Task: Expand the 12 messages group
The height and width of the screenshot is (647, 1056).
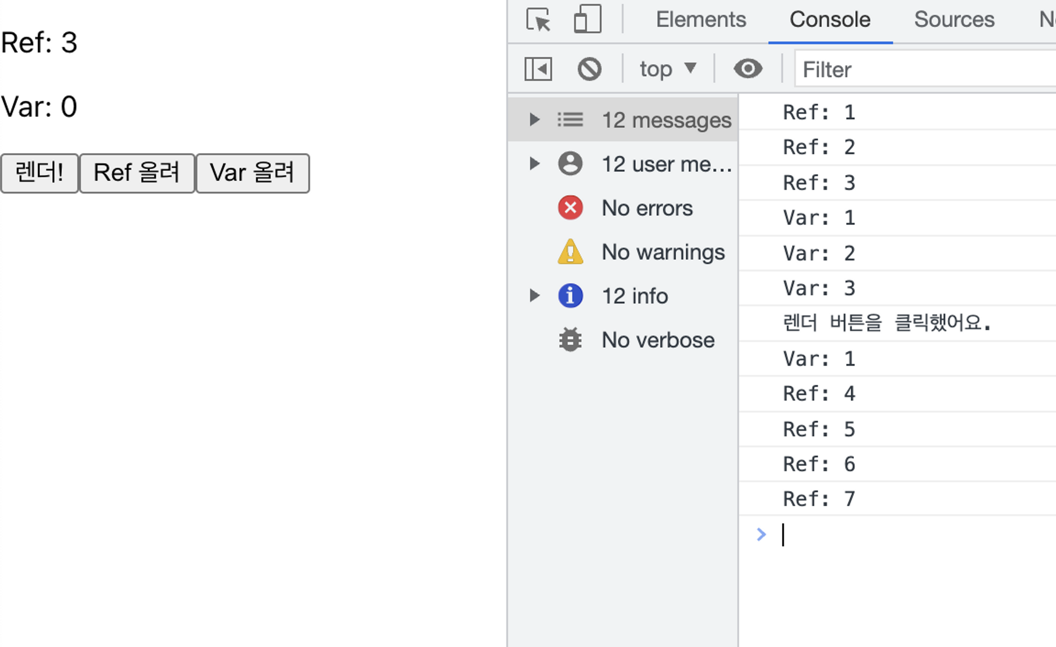Action: point(534,120)
